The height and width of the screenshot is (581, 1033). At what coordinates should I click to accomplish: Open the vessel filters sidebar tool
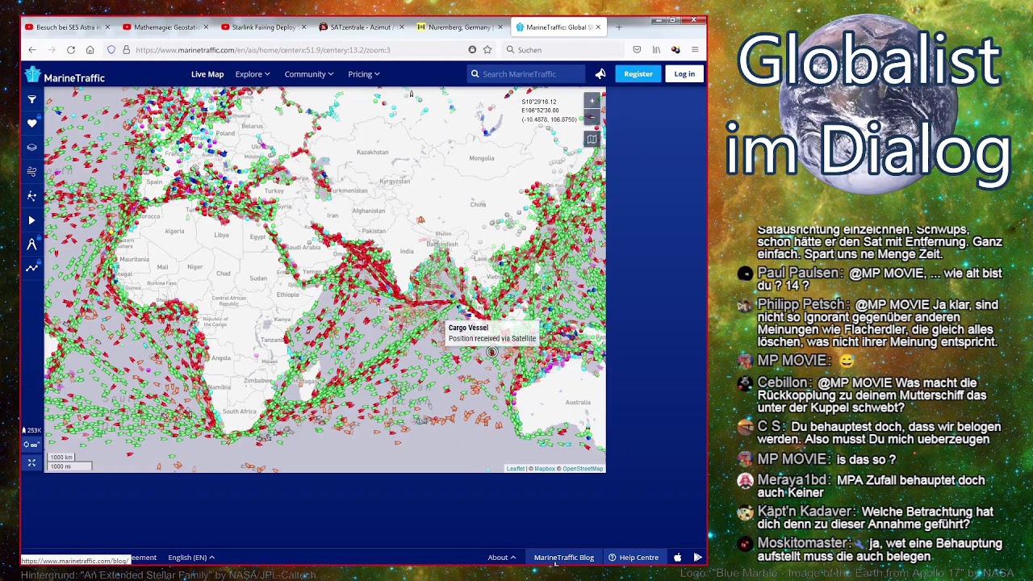pos(32,99)
